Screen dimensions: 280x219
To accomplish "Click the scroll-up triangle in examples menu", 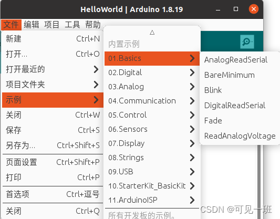I will (152, 33).
